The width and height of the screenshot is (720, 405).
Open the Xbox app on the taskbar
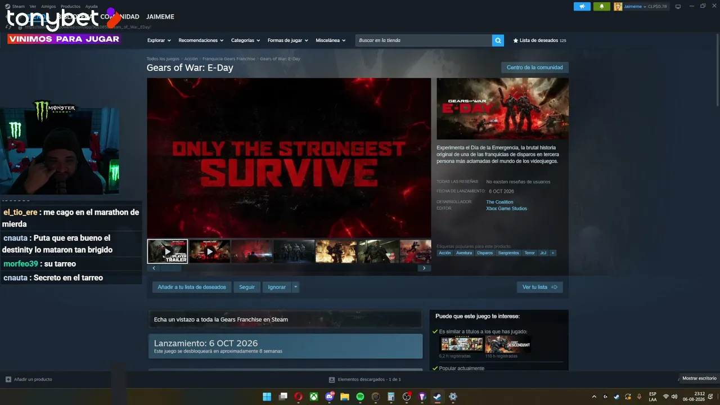[x=314, y=397]
